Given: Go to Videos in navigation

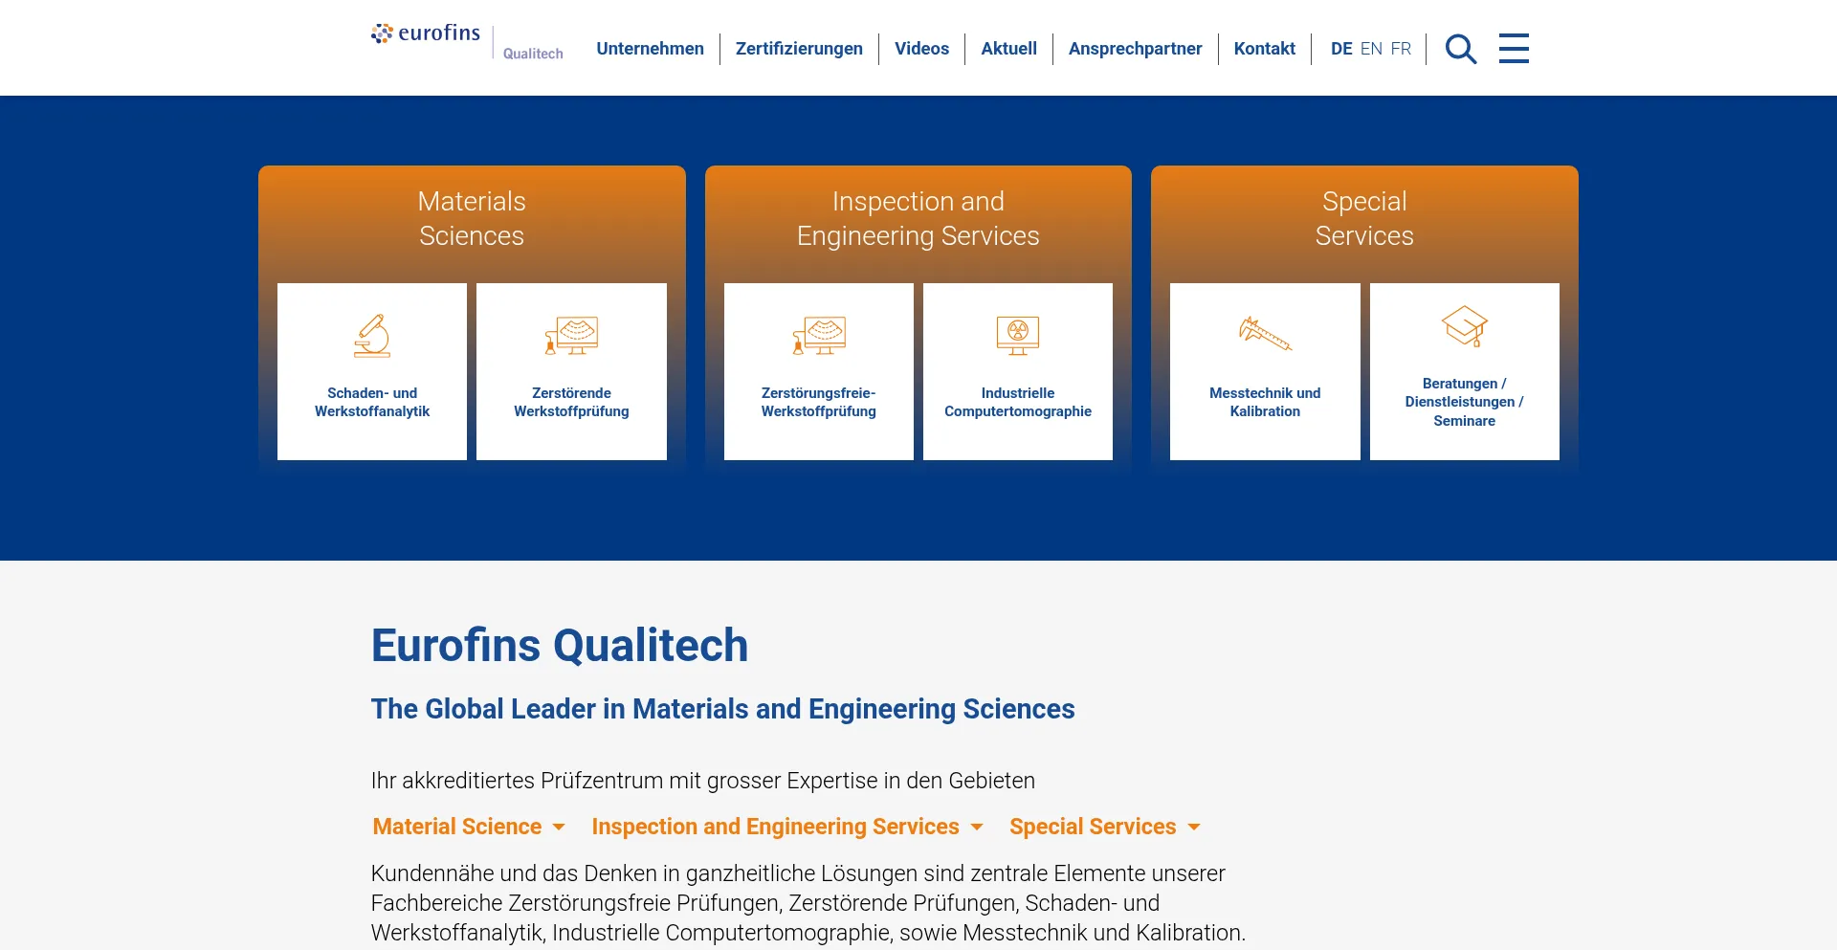Looking at the screenshot, I should 921,49.
